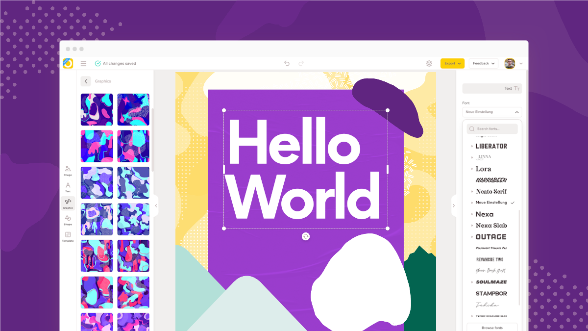588x331 pixels.
Task: Click the yellow app logo icon
Action: point(68,63)
